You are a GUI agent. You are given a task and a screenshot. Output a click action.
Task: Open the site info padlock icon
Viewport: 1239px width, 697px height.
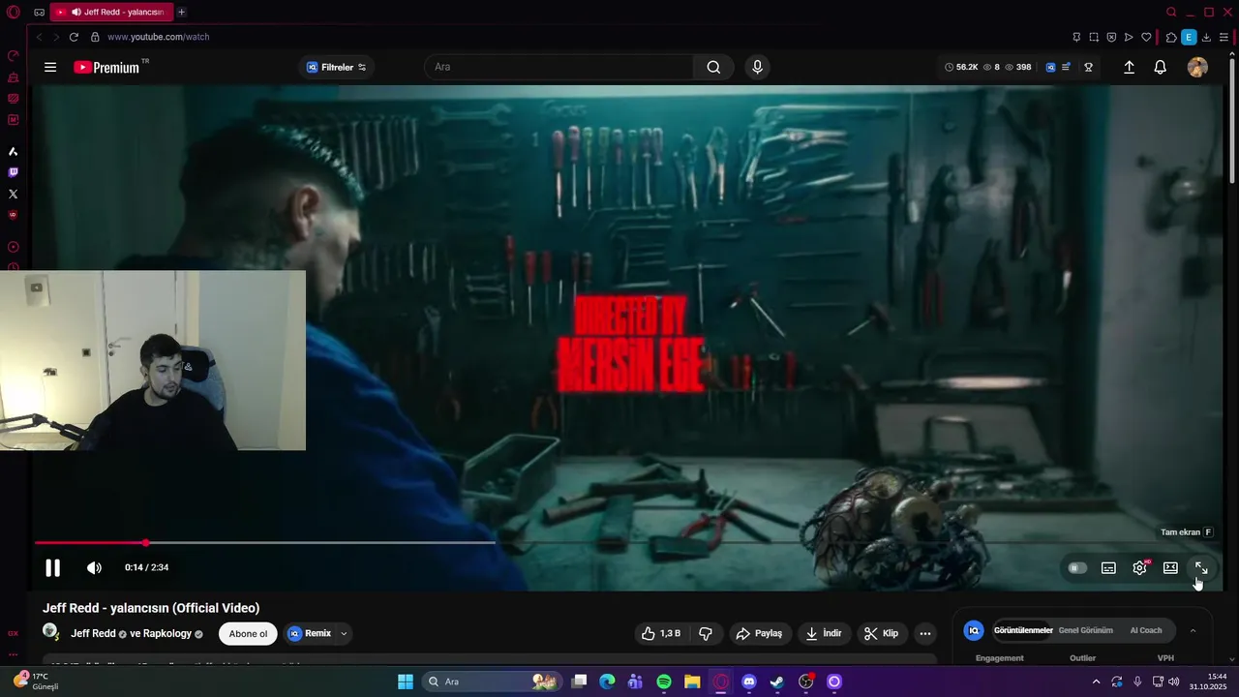pos(95,37)
